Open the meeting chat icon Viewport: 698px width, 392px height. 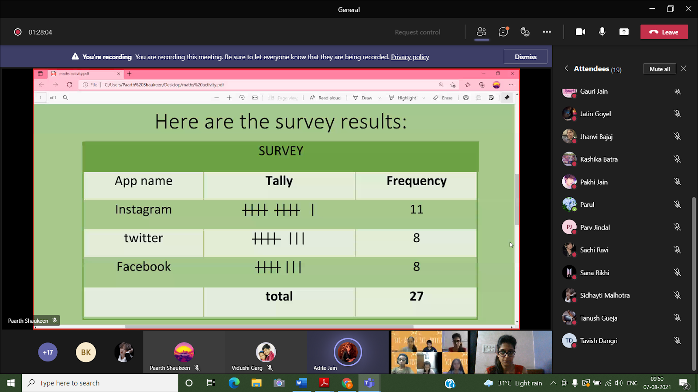pos(503,32)
